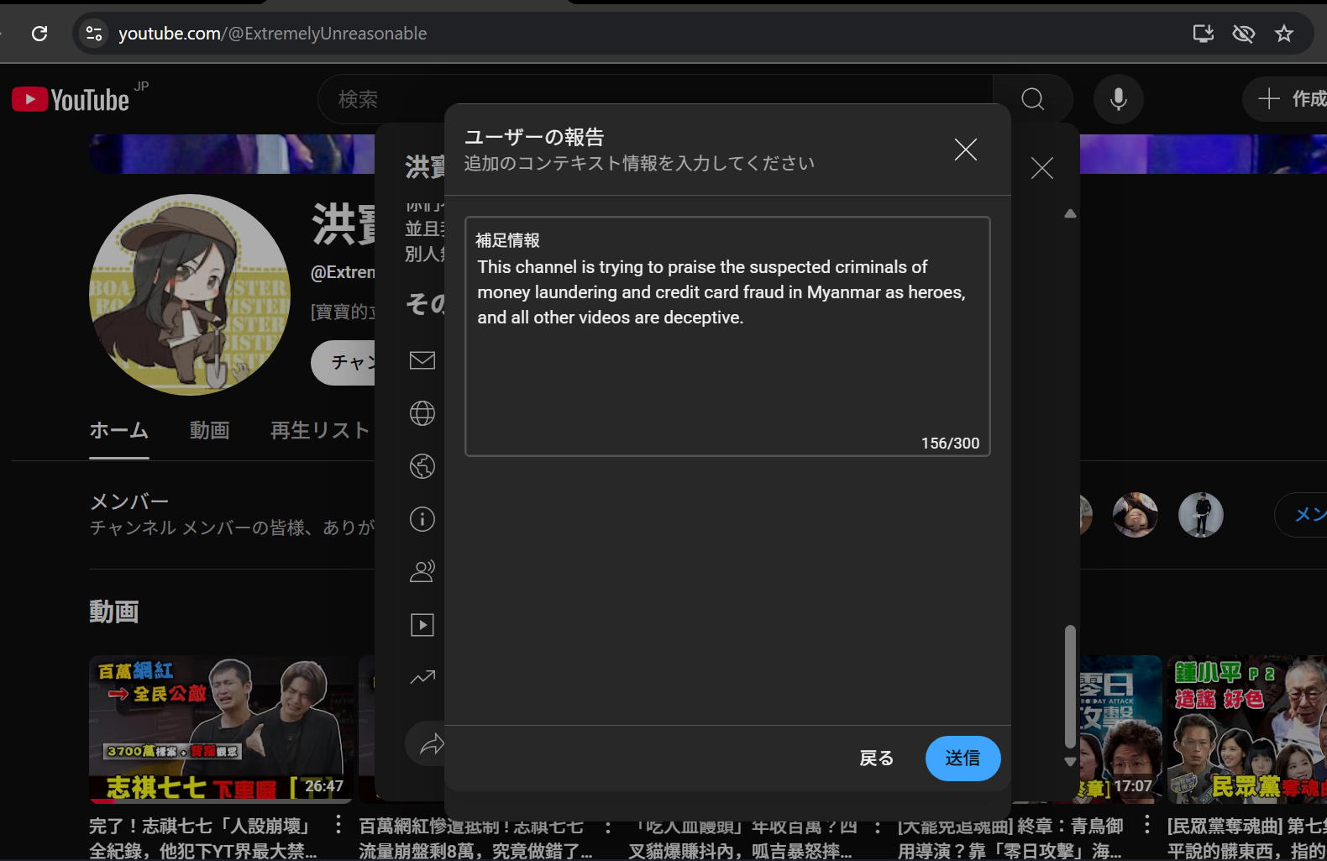Switch to the 動画 tab
Image resolution: width=1327 pixels, height=861 pixels.
point(209,431)
